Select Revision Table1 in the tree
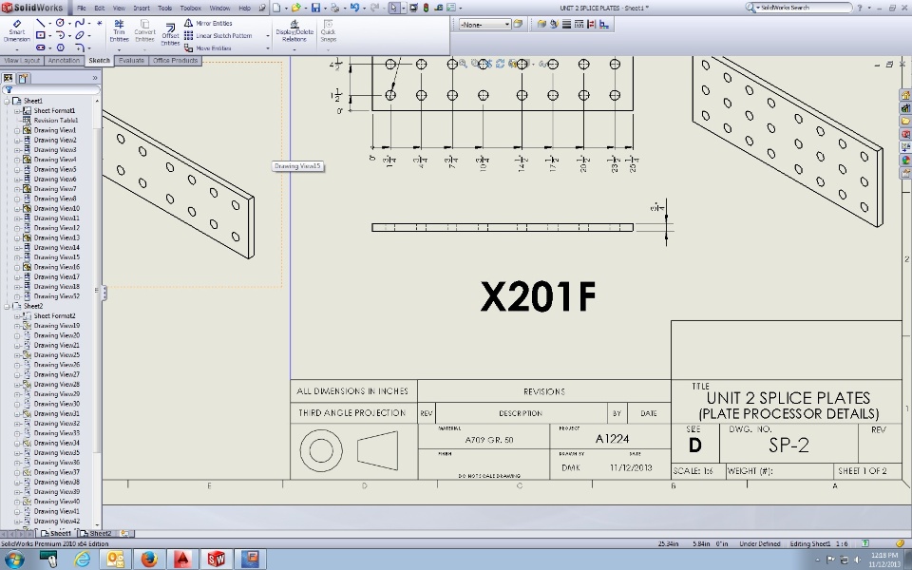 pyautogui.click(x=56, y=121)
